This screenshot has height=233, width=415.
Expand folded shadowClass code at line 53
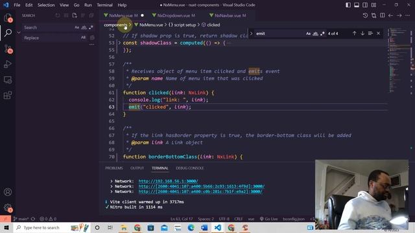[x=119, y=43]
